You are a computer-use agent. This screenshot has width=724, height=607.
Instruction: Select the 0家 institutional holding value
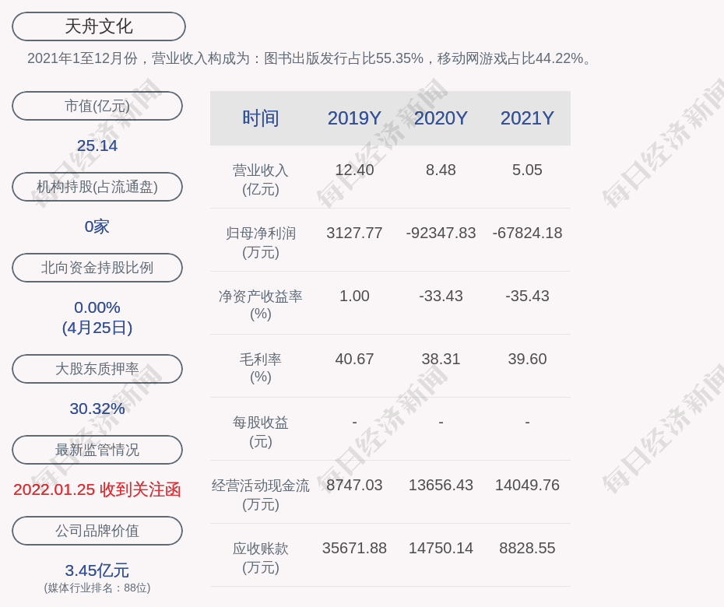(97, 226)
